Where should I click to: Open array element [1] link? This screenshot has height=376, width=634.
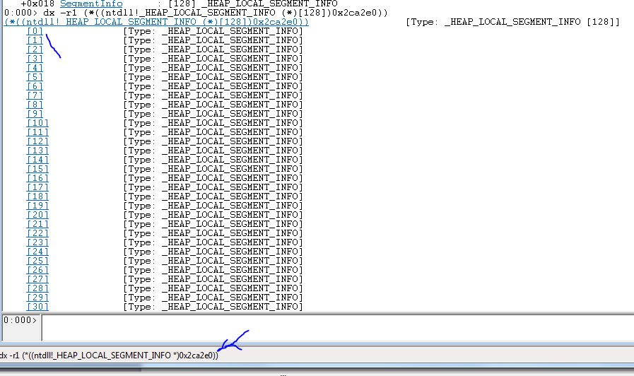pyautogui.click(x=35, y=40)
